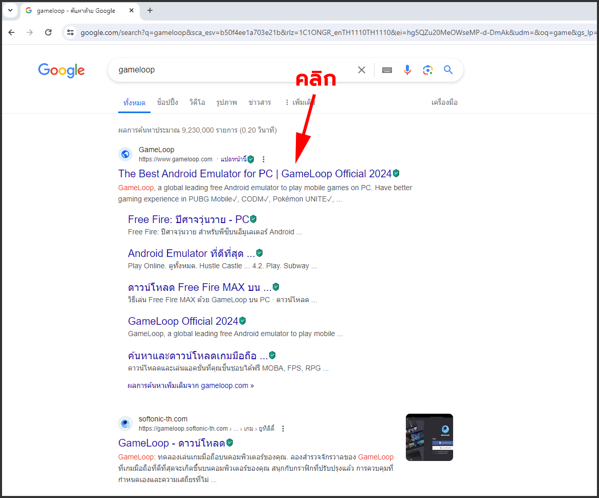
Task: Open the Free Fire MAX download sublink
Action: click(x=199, y=287)
